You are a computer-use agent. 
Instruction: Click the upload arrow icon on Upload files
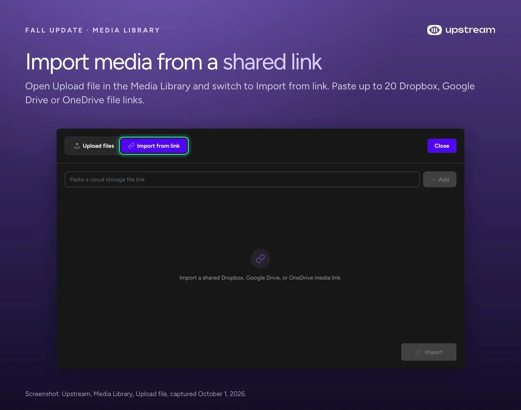77,146
